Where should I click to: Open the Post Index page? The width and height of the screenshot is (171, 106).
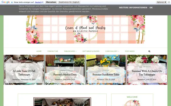pyautogui.click(x=130, y=51)
